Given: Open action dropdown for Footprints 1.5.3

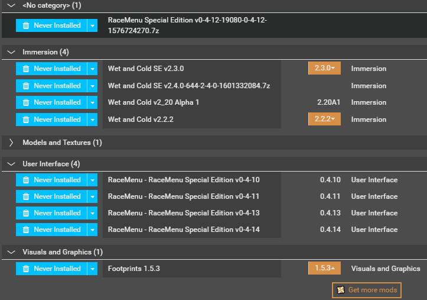Looking at the screenshot, I should point(92,269).
